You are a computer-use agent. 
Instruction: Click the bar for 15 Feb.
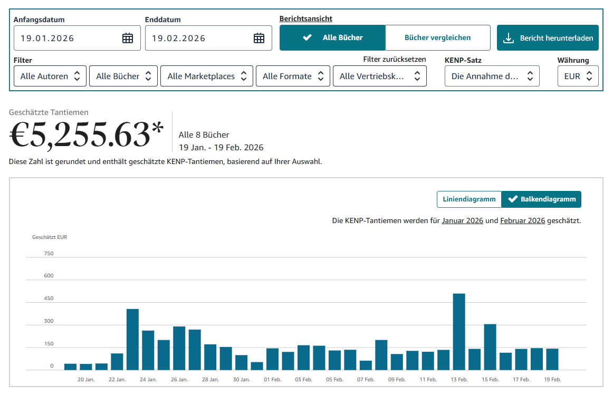click(x=490, y=347)
